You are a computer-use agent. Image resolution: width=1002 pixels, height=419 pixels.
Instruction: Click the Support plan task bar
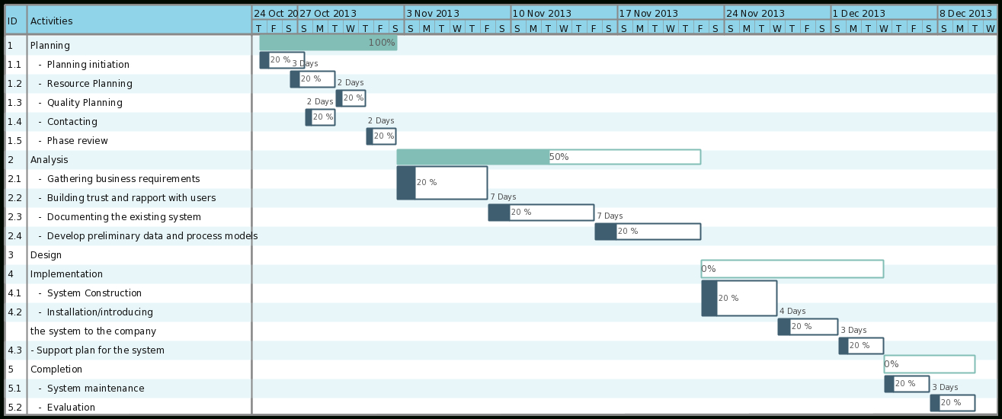click(x=861, y=346)
